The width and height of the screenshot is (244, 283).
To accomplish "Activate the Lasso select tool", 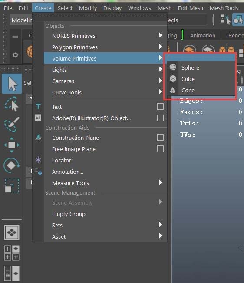I will pos(12,104).
